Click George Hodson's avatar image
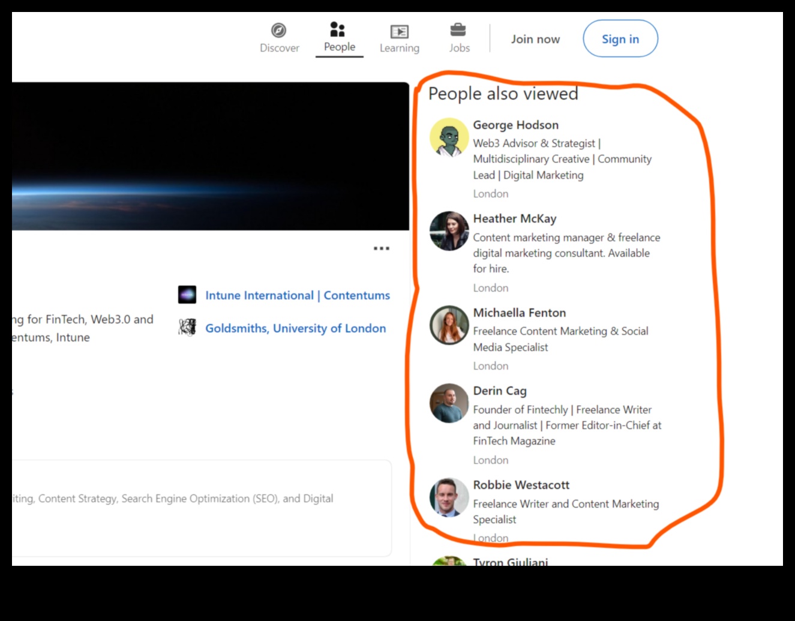 tap(449, 138)
